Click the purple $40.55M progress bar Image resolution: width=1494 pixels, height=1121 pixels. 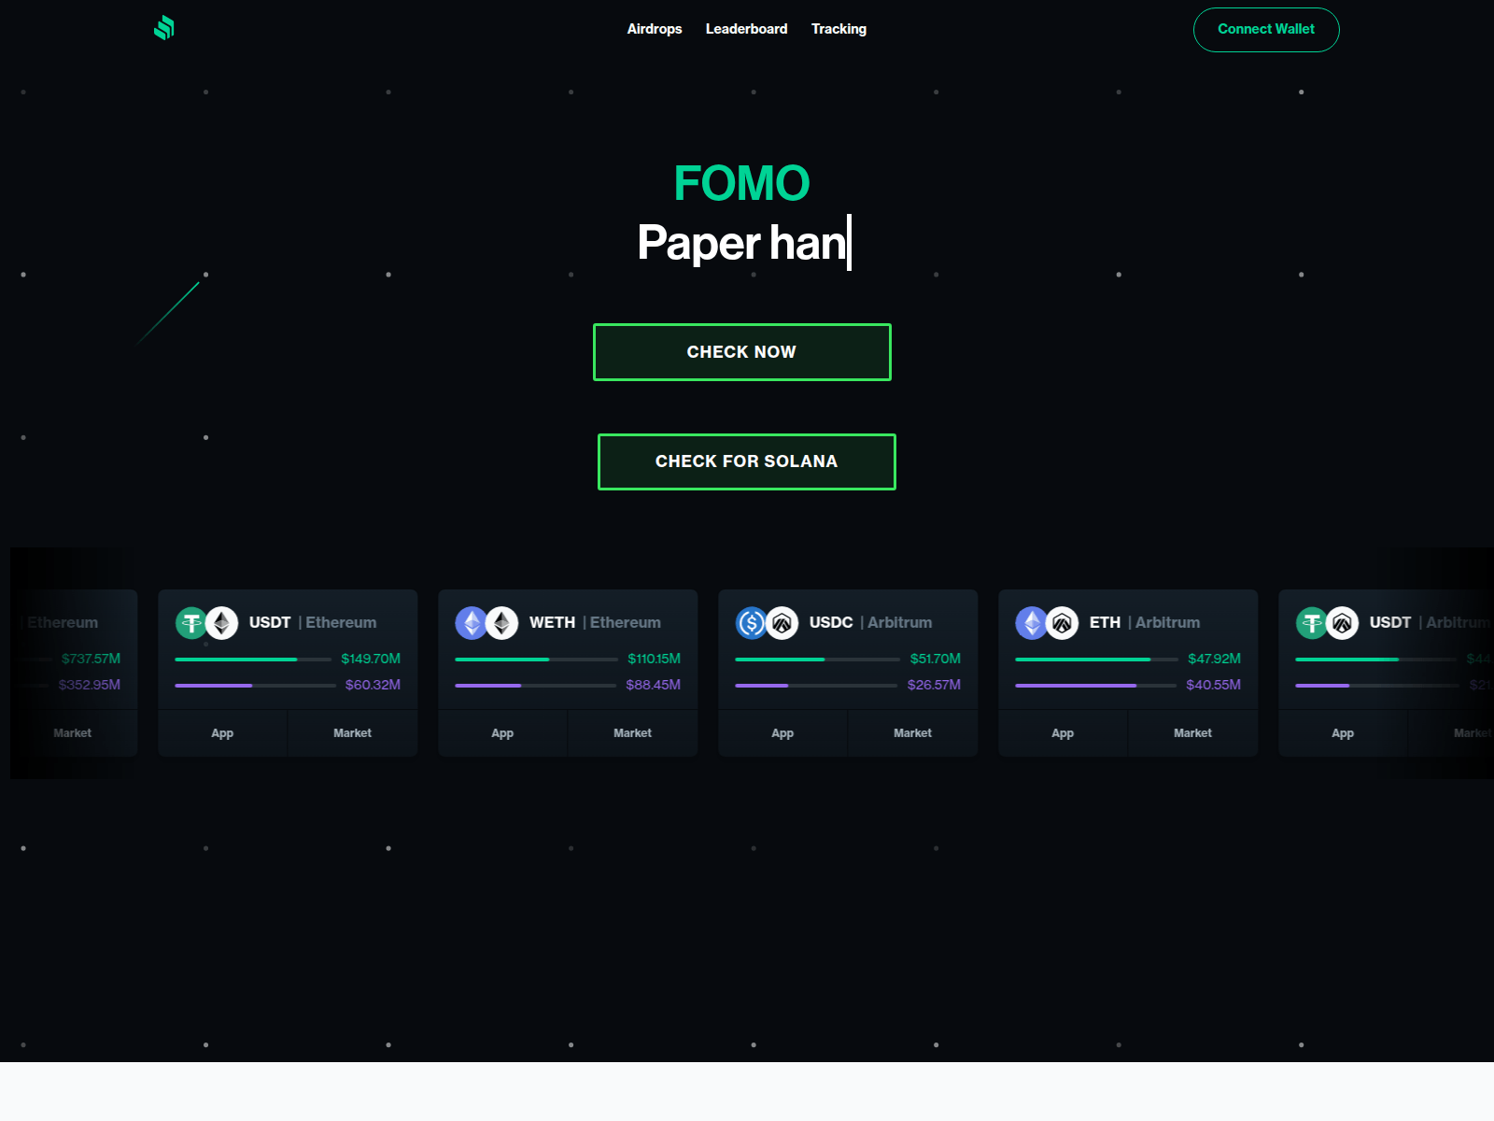pyautogui.click(x=1095, y=686)
